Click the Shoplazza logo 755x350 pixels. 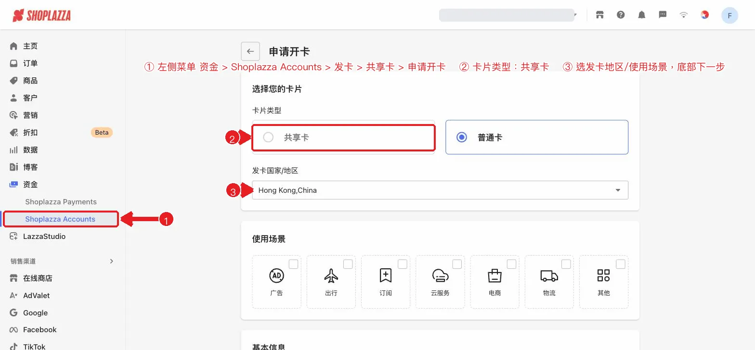coord(41,15)
